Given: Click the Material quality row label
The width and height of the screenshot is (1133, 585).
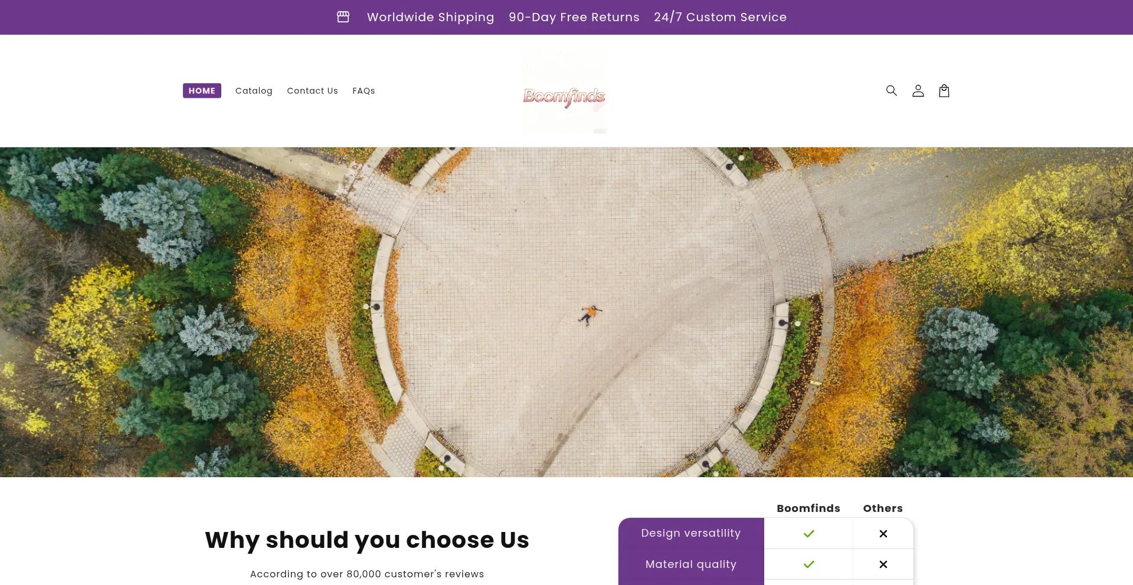Looking at the screenshot, I should 691,564.
